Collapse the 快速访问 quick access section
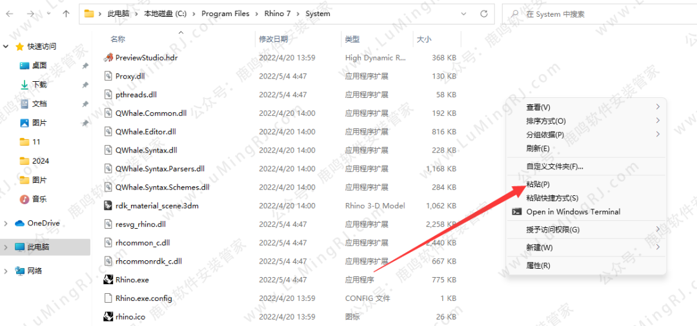 (x=6, y=46)
